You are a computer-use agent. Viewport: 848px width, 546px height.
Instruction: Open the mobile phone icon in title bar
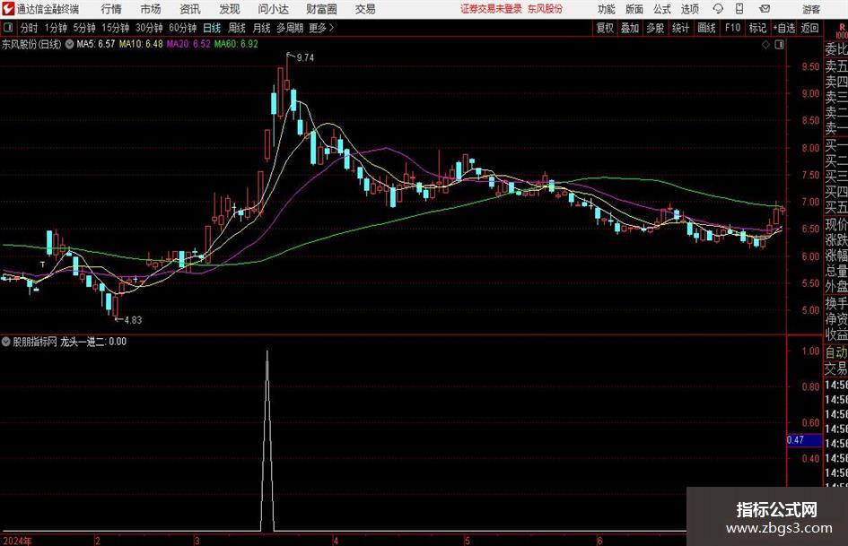pos(739,9)
